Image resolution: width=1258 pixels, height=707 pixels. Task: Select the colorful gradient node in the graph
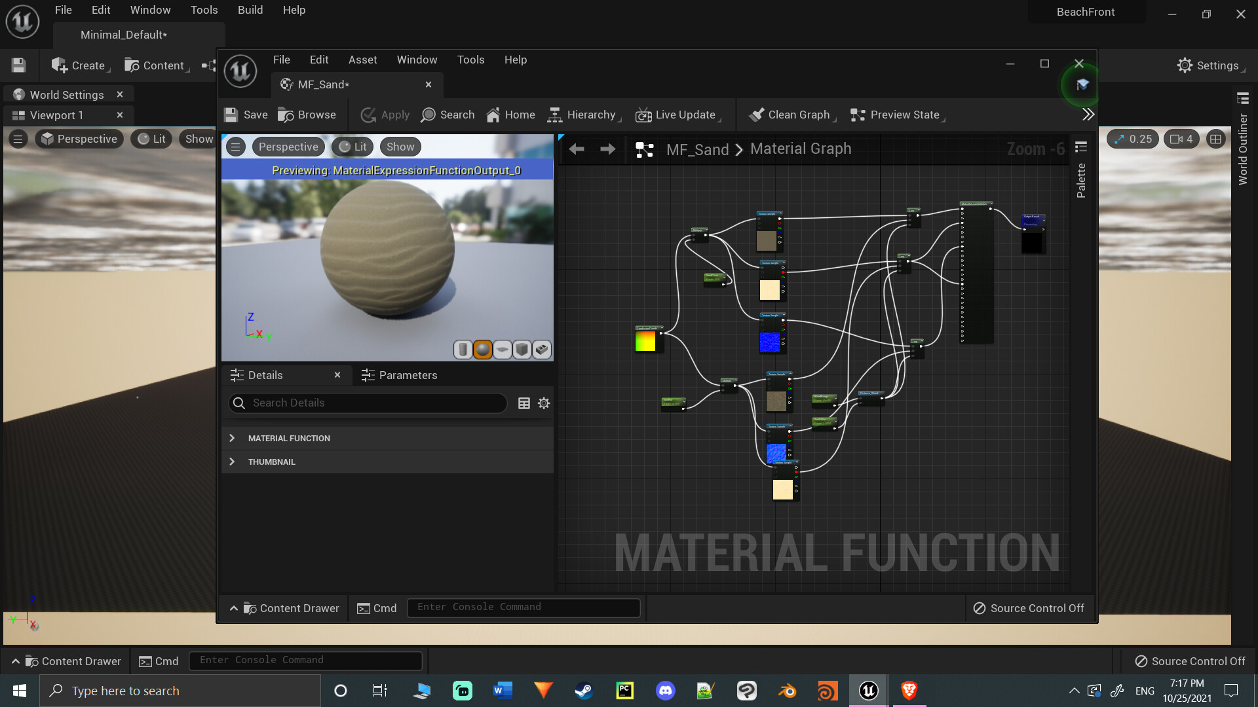(x=647, y=340)
